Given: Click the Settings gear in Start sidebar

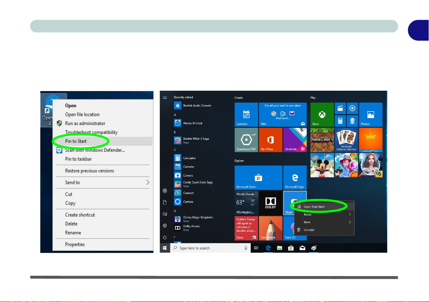Looking at the screenshot, I should click(x=165, y=226).
